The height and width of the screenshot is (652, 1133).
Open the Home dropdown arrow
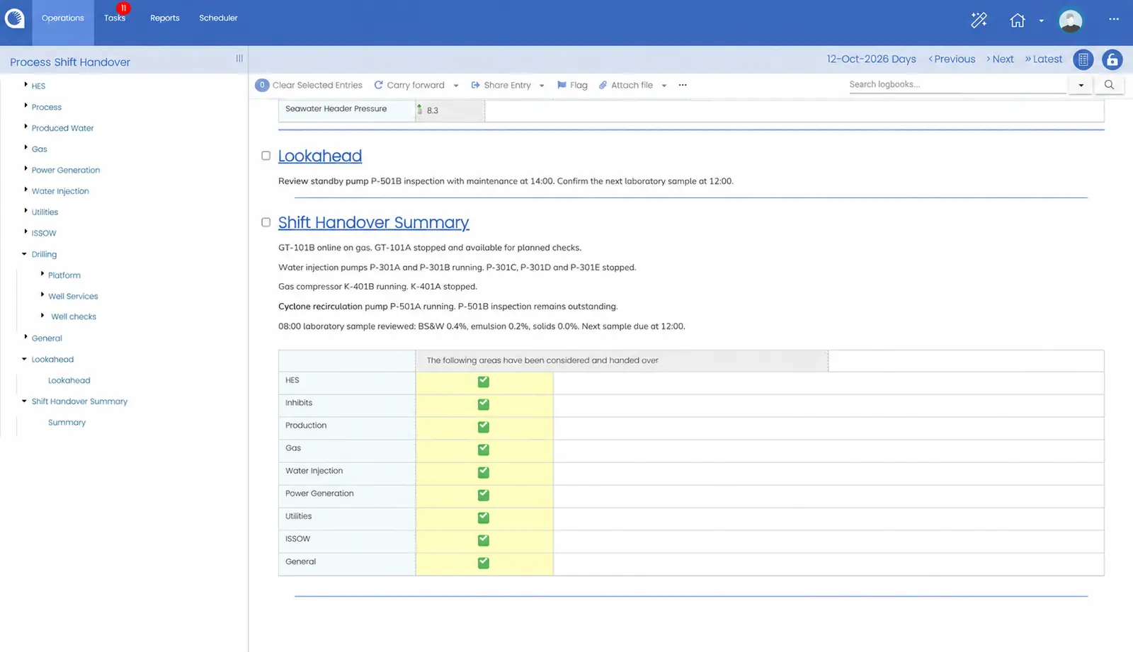(x=1041, y=21)
